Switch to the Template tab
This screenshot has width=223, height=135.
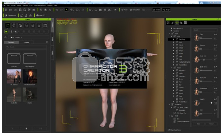(x=11, y=42)
